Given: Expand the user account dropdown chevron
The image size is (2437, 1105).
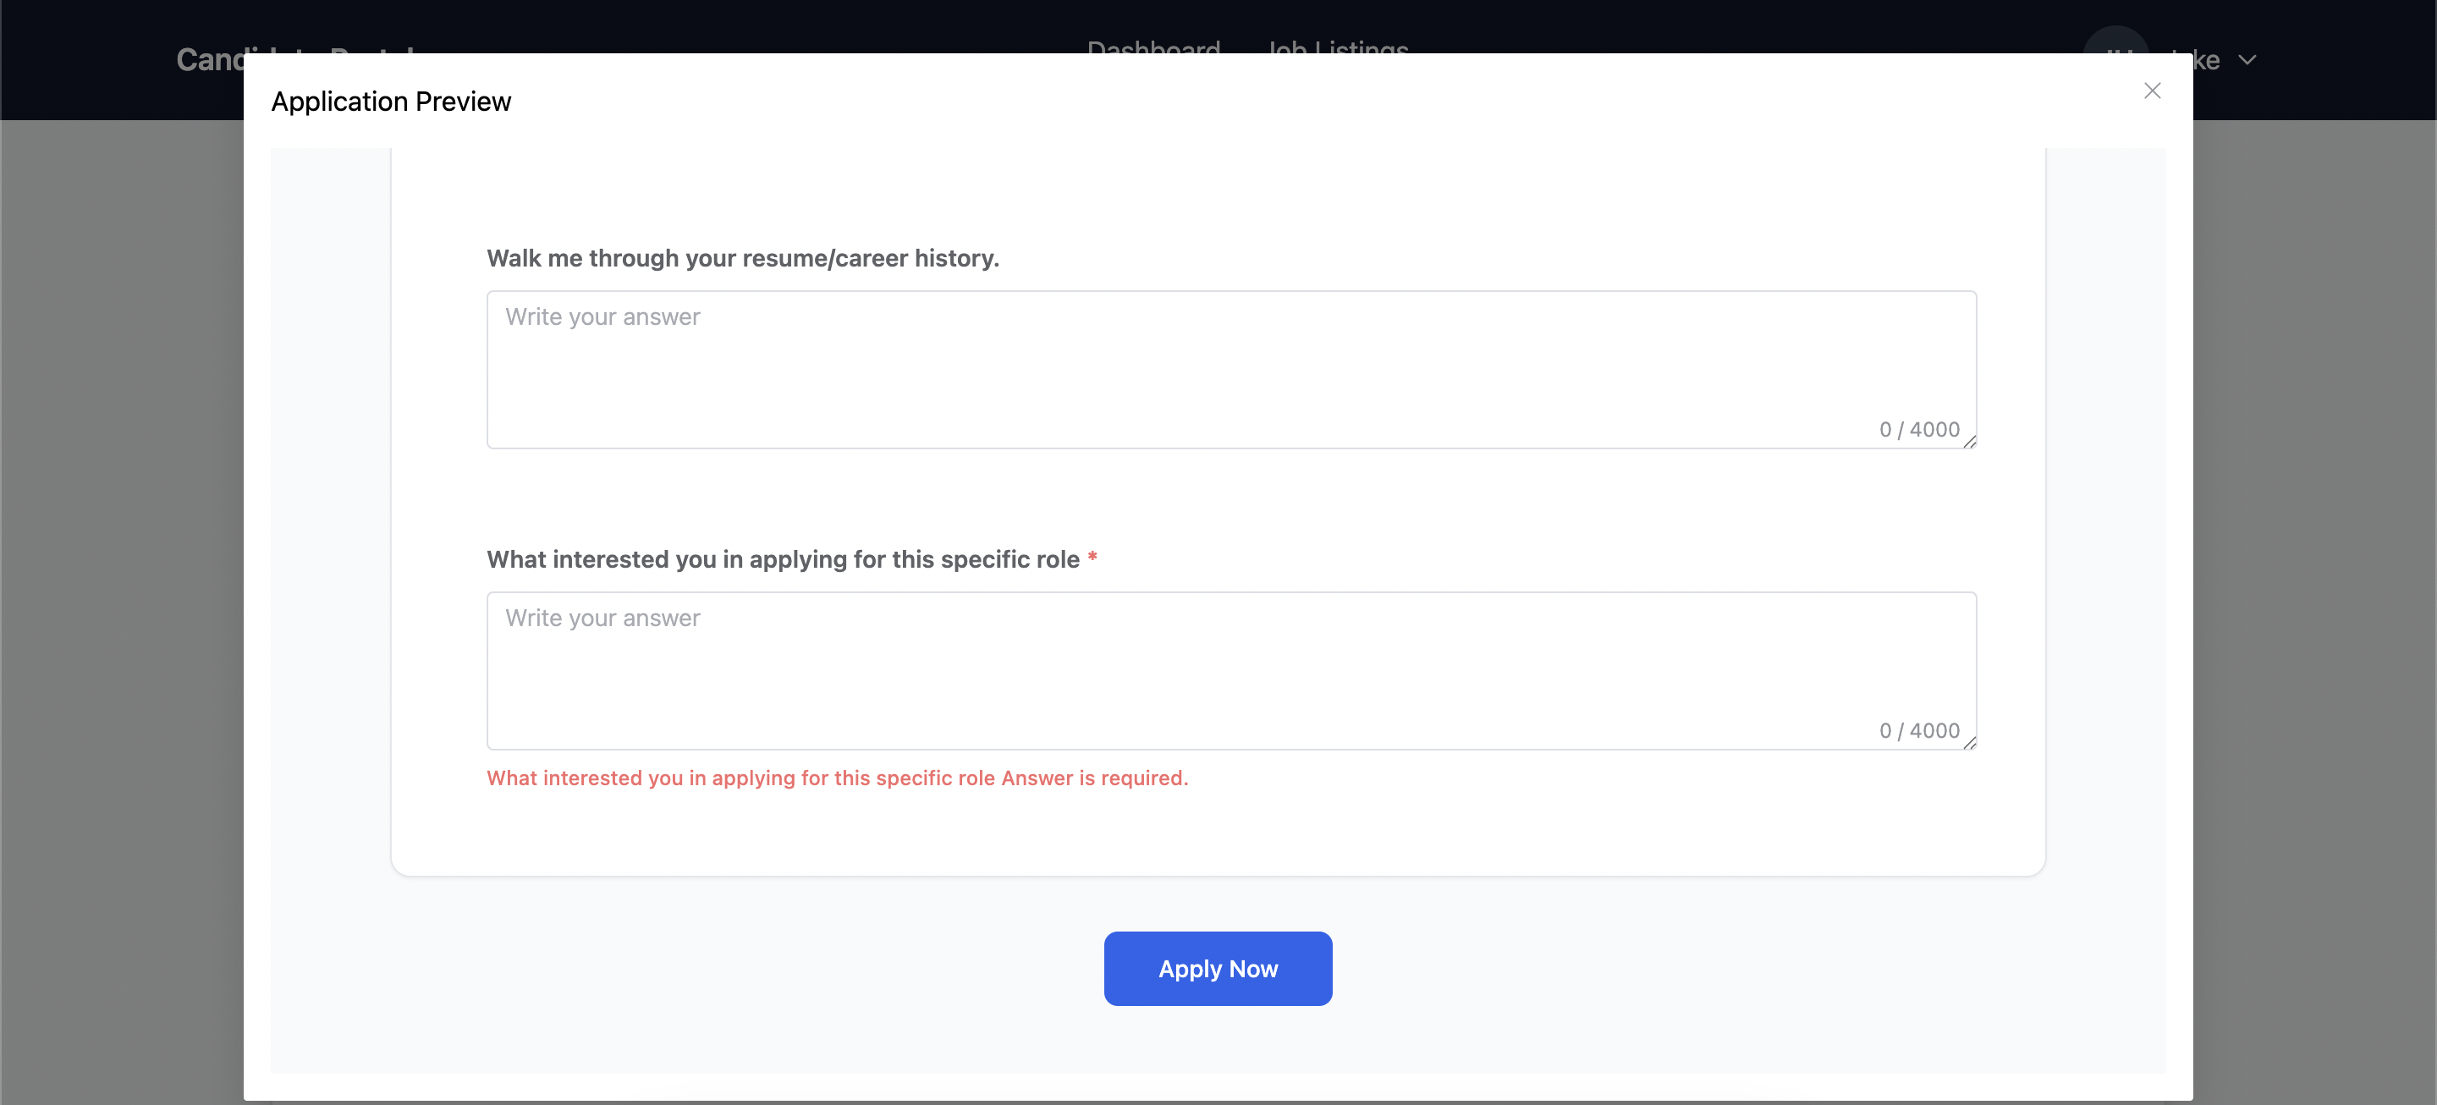Looking at the screenshot, I should pos(2247,61).
